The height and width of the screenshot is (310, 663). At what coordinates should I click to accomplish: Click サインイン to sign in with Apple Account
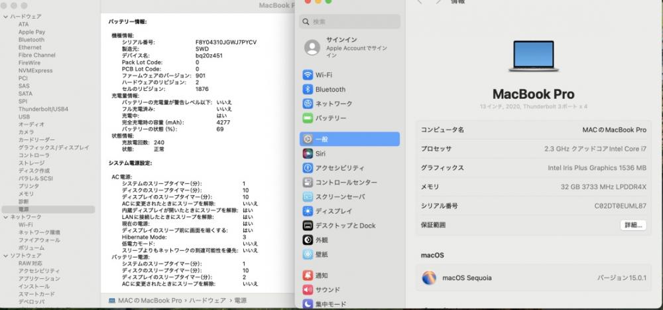[x=341, y=39]
